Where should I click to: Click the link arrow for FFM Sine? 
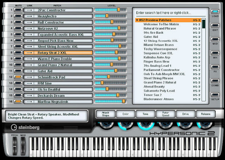click(x=29, y=84)
